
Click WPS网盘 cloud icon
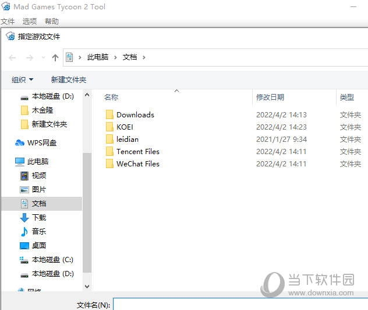(x=20, y=142)
